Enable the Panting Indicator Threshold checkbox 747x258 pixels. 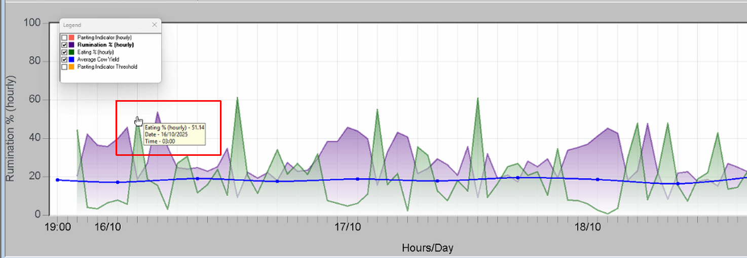[x=64, y=67]
